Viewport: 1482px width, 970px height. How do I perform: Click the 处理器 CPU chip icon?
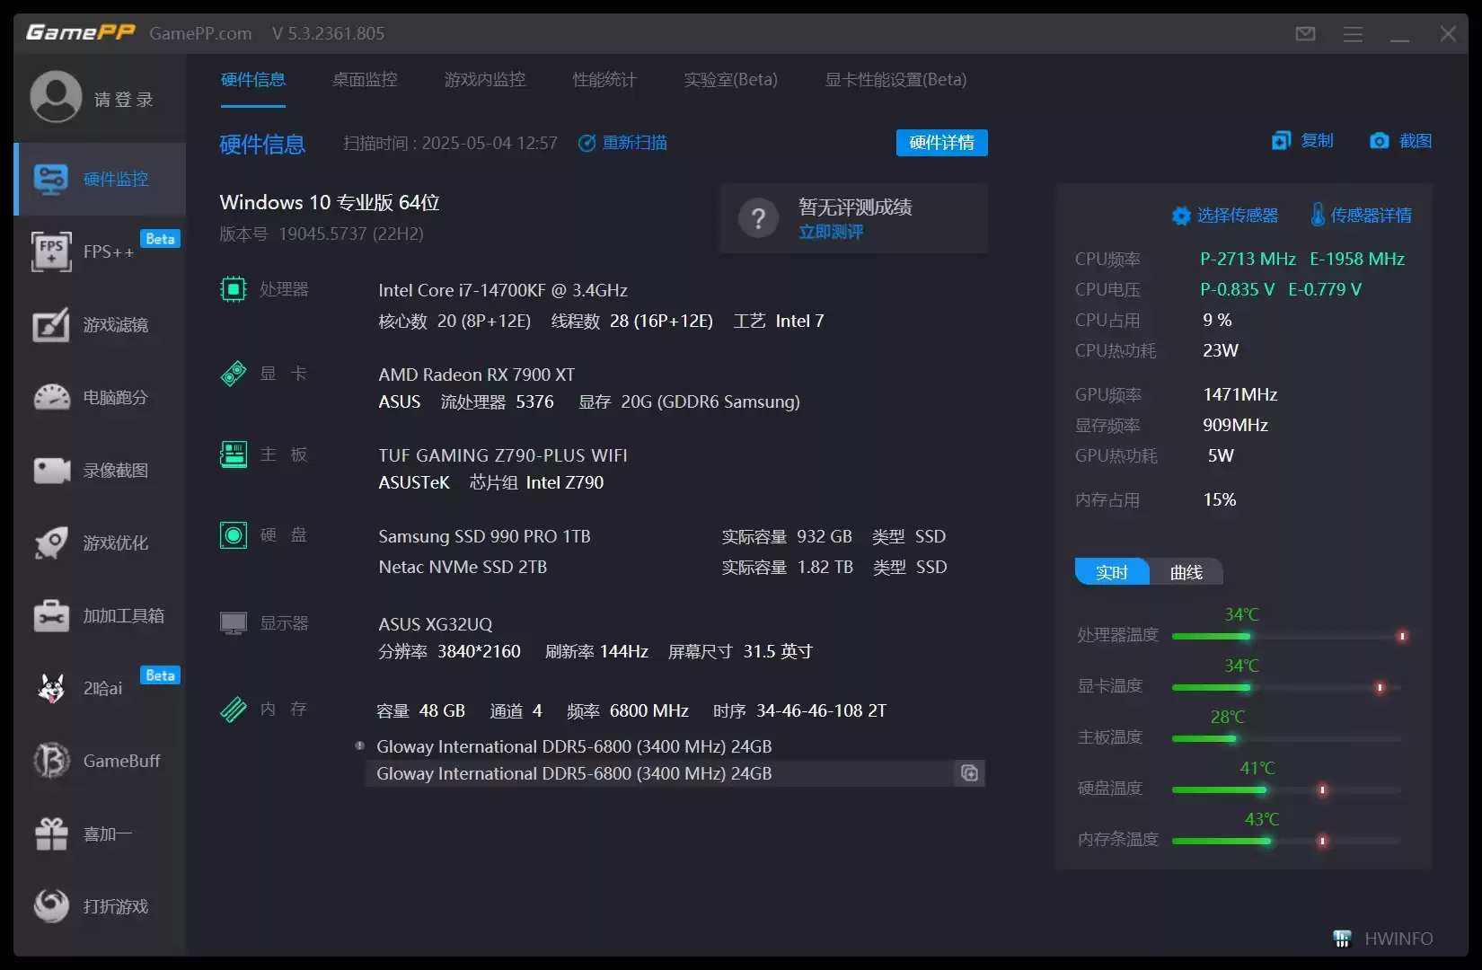[234, 289]
